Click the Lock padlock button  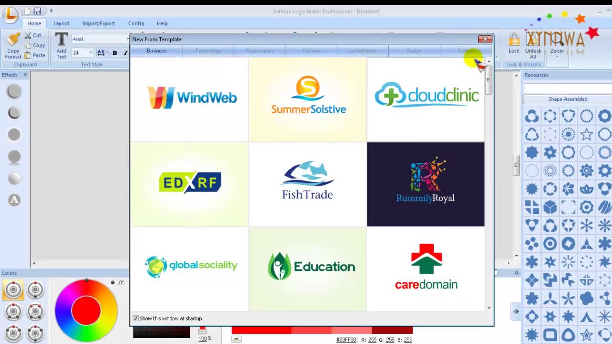(514, 43)
